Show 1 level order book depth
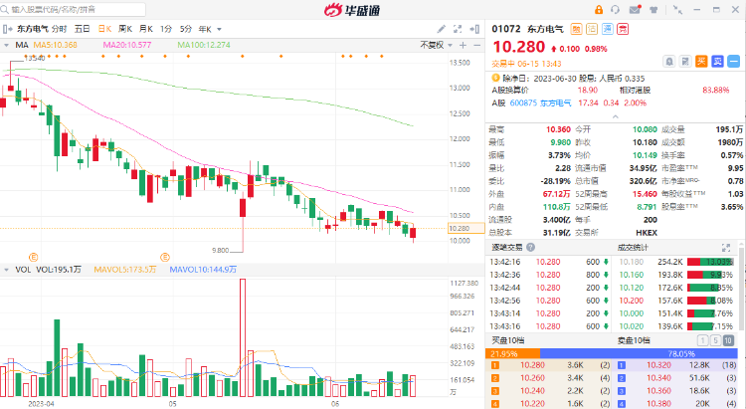The image size is (746, 409). pyautogui.click(x=702, y=340)
